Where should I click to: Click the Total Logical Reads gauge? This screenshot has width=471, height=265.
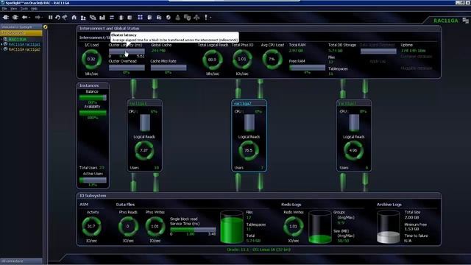pos(213,60)
